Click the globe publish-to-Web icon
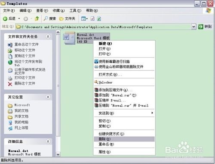This screenshot has width=215, height=164. (x=10, y=62)
